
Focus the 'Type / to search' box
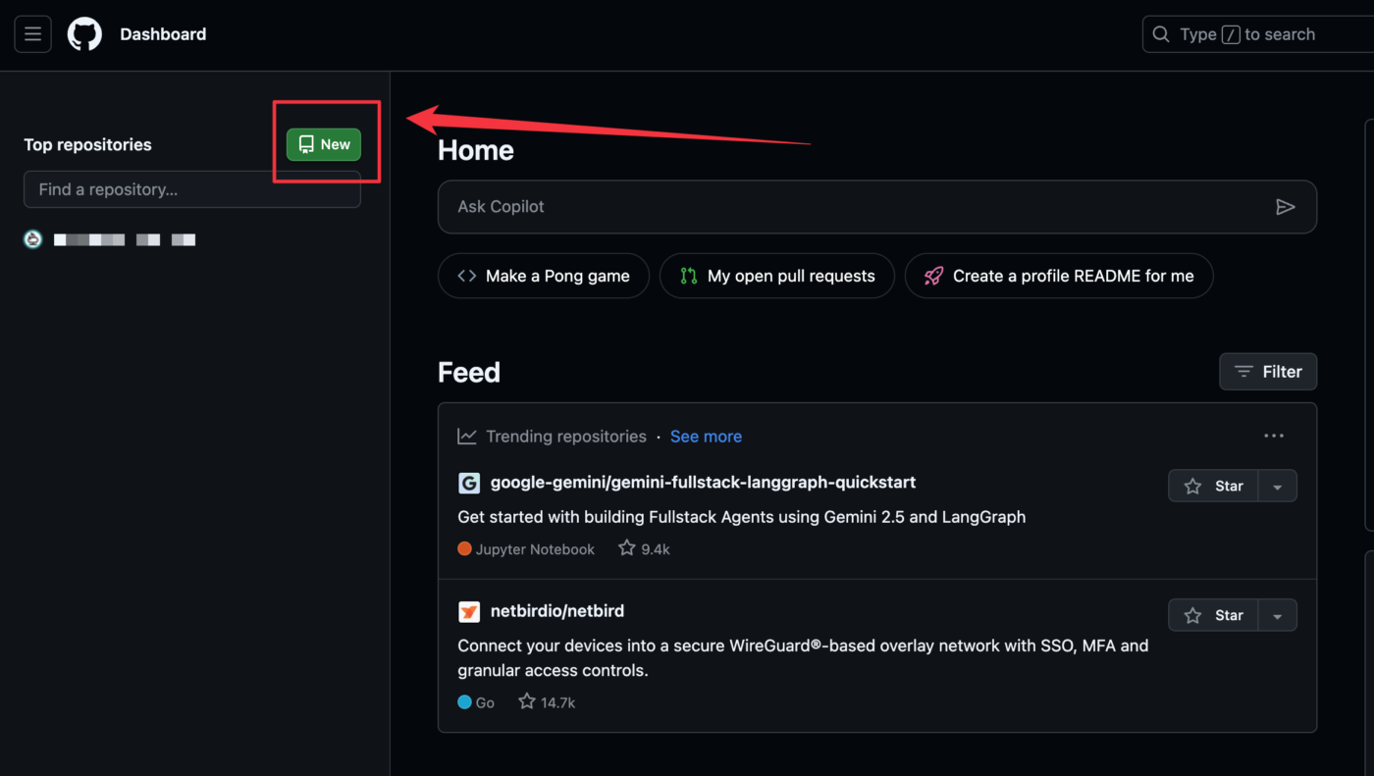1258,34
